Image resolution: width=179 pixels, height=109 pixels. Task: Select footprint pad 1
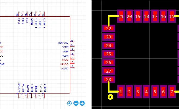(121, 91)
